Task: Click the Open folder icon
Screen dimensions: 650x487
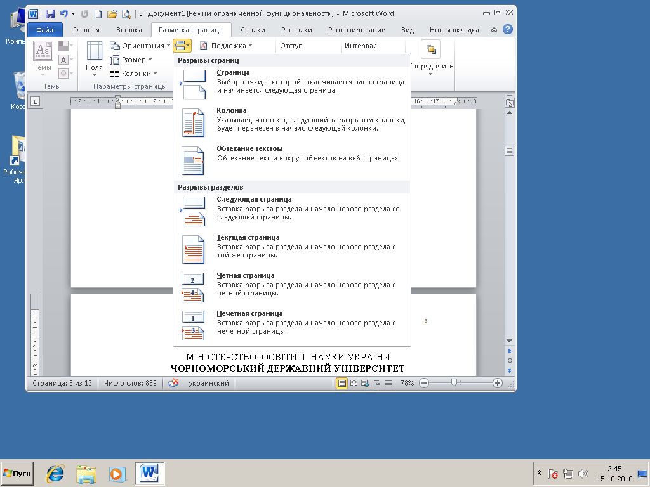Action: coord(112,14)
